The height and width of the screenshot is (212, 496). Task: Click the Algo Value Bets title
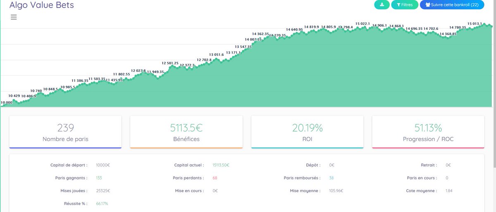click(x=42, y=5)
